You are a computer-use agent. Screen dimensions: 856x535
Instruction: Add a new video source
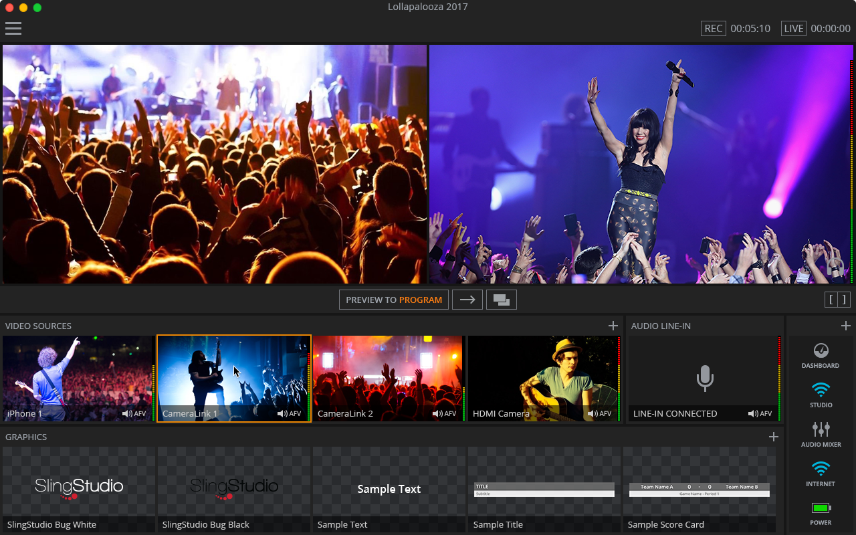coord(613,326)
